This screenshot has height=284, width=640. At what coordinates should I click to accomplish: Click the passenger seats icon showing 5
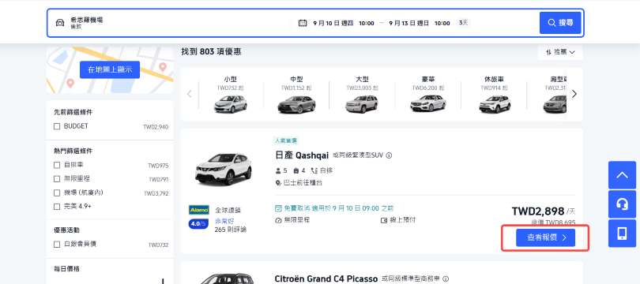(278, 170)
